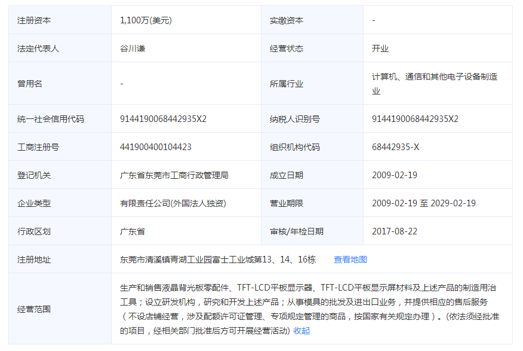Click the 成立日期 label
This screenshot has width=523, height=351.
(x=287, y=175)
